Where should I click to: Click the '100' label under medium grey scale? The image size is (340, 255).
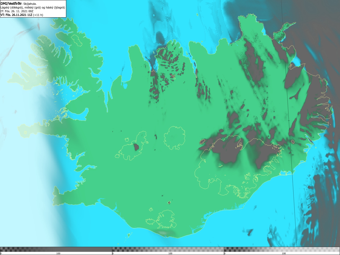(170, 253)
